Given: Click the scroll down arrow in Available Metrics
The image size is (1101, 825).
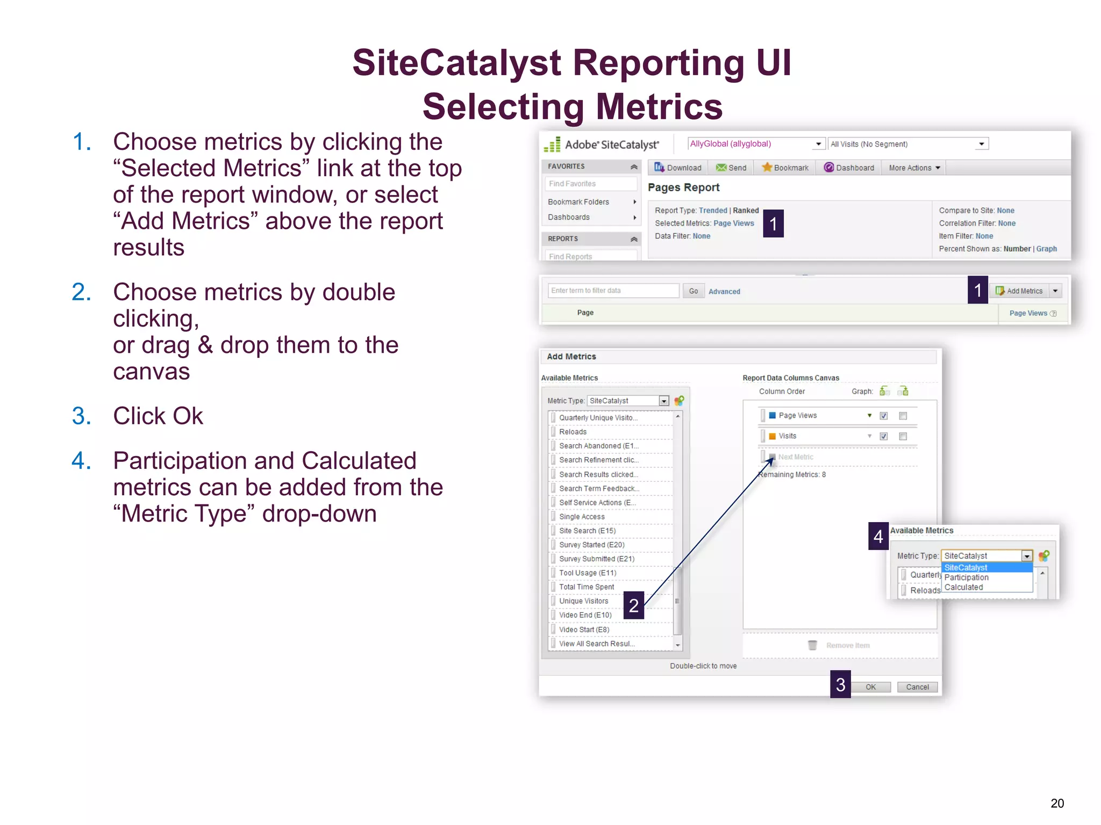Looking at the screenshot, I should pyautogui.click(x=678, y=645).
